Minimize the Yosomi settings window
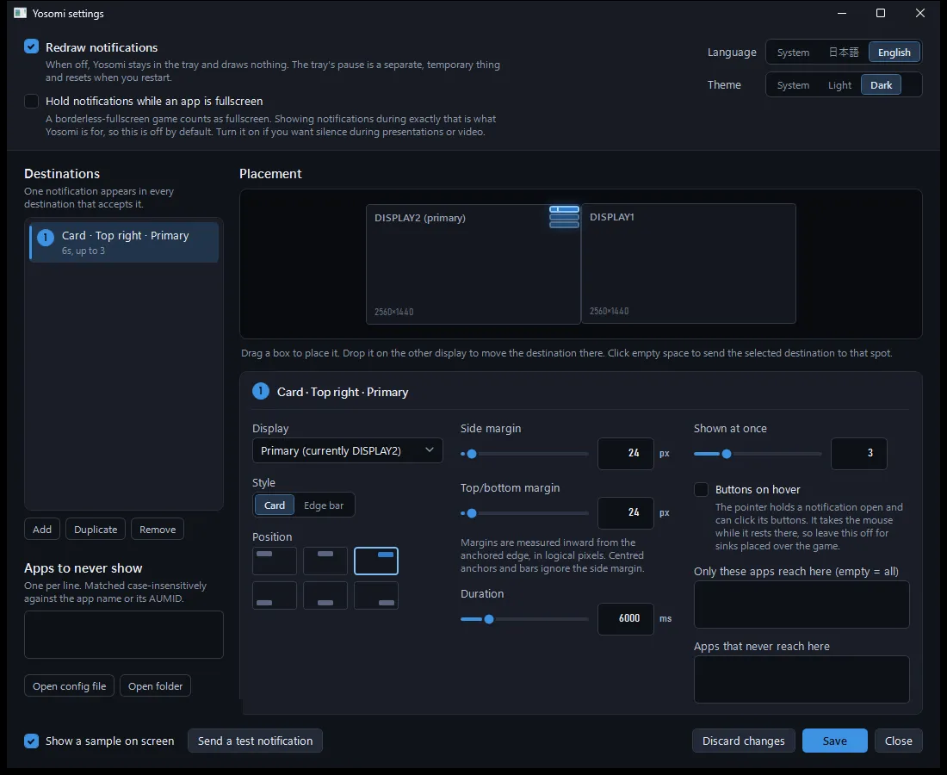Screen dimensions: 947x775 [842, 13]
